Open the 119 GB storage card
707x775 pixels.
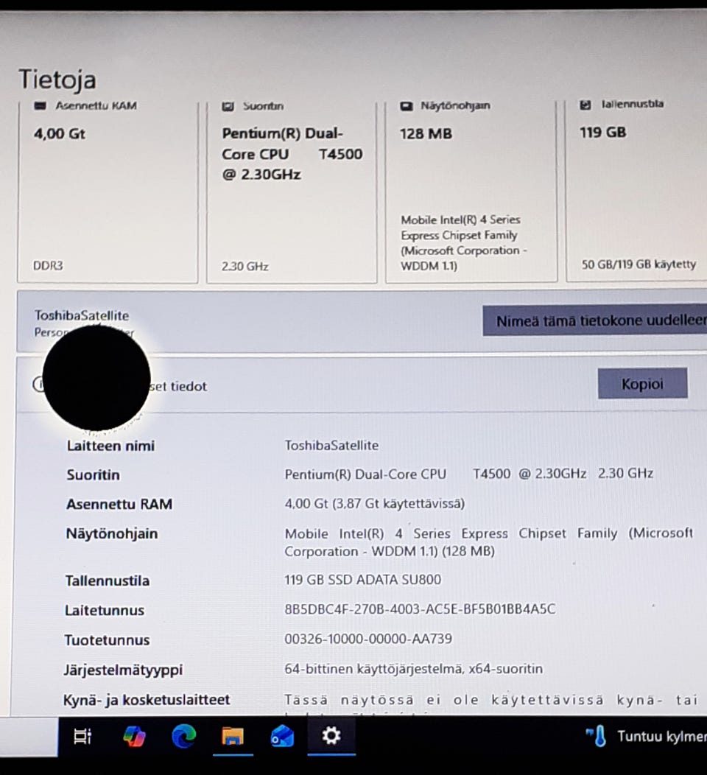(x=636, y=191)
